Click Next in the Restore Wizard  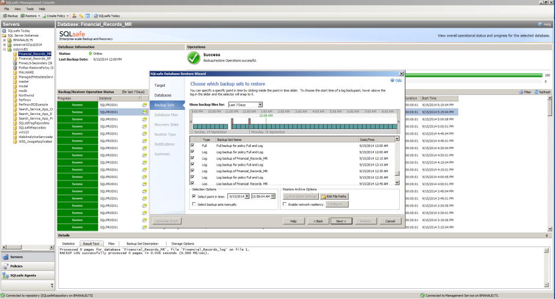[x=341, y=221]
